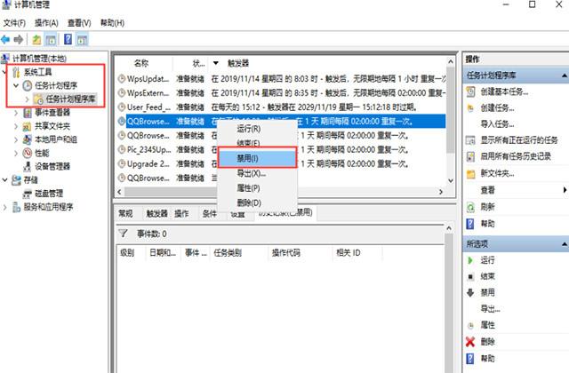
Task: Click the blue Help question mark toolbar icon
Action: pos(68,39)
